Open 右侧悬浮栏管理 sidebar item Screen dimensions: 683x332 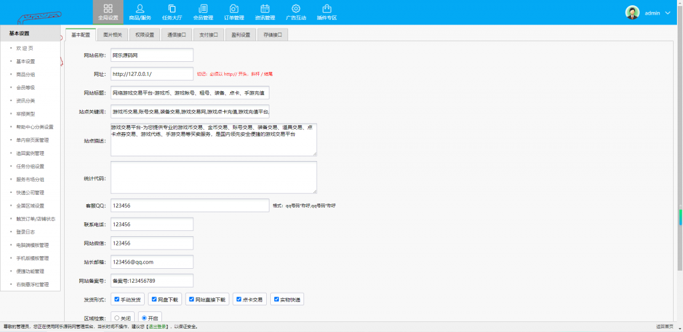tap(31, 284)
